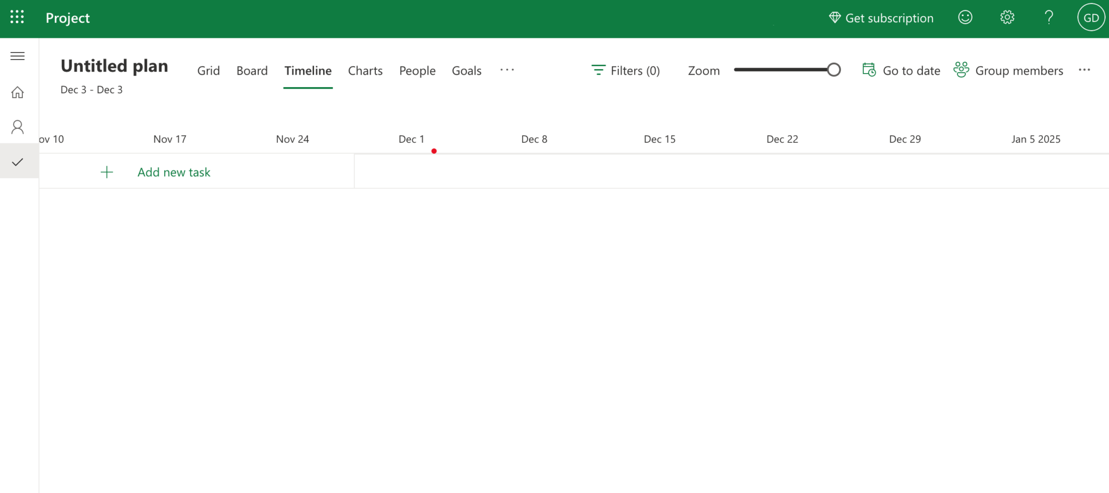This screenshot has height=493, width=1109.
Task: Open Go to date picker
Action: click(901, 70)
